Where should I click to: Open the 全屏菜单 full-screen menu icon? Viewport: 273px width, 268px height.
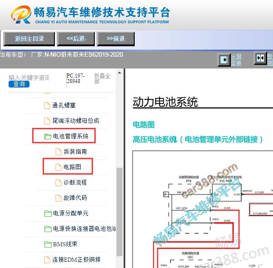[x=224, y=60]
